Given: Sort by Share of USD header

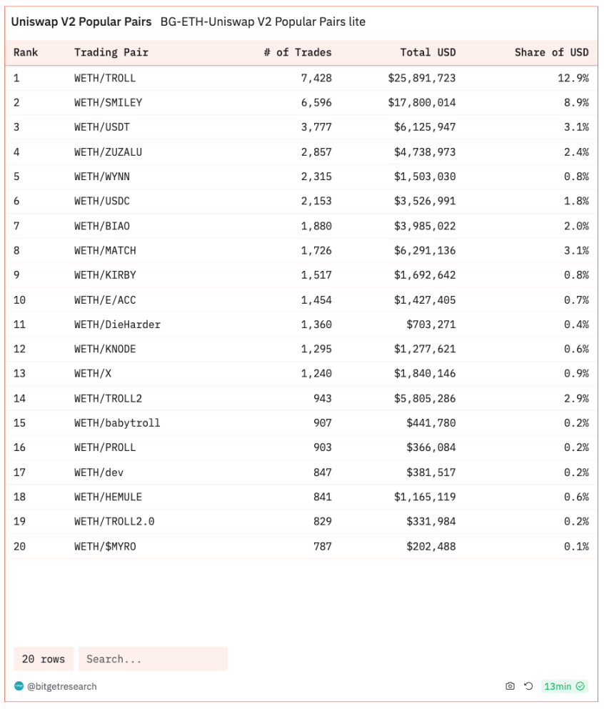Looking at the screenshot, I should pyautogui.click(x=552, y=52).
